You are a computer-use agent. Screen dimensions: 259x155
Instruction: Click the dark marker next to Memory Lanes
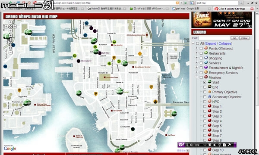[79, 61]
